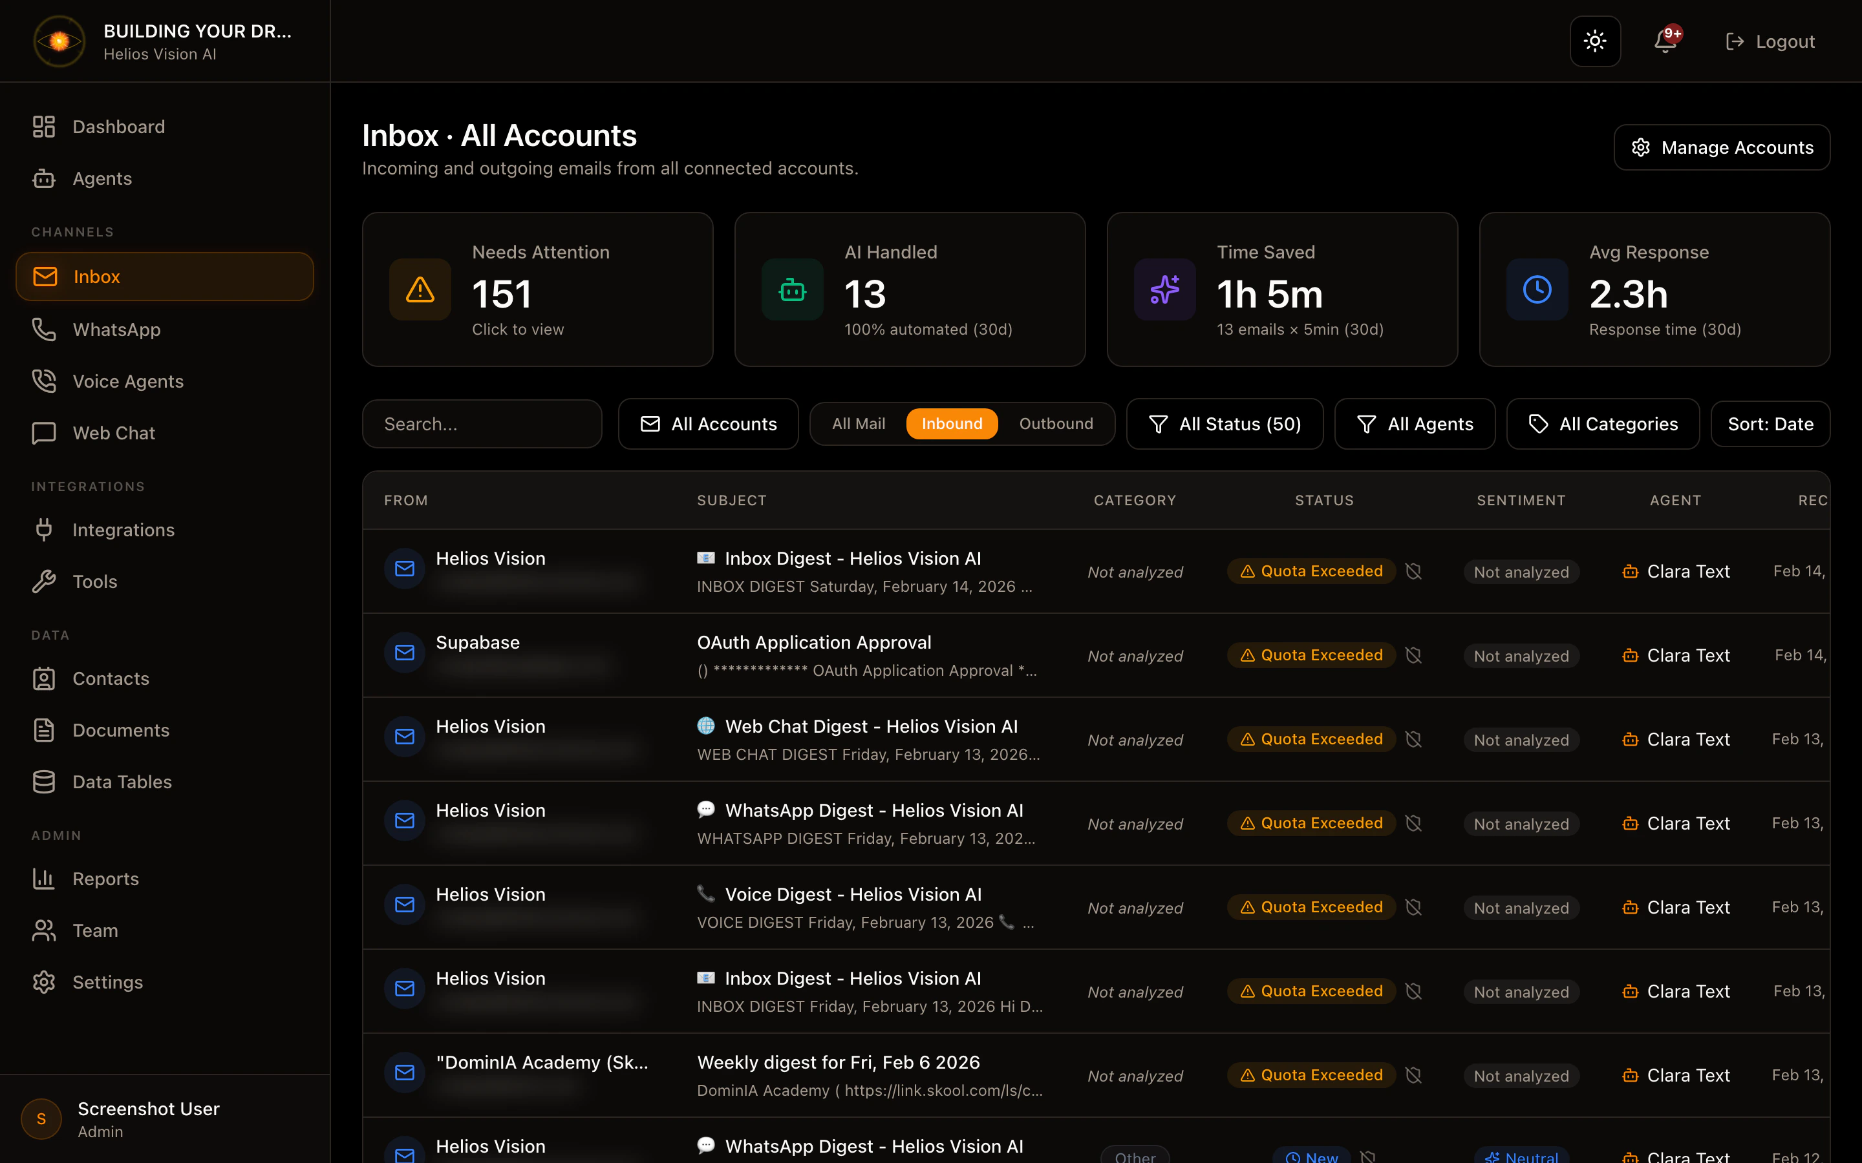
Task: Click the shield-off icon on the first Helios Vision row
Action: click(1413, 572)
